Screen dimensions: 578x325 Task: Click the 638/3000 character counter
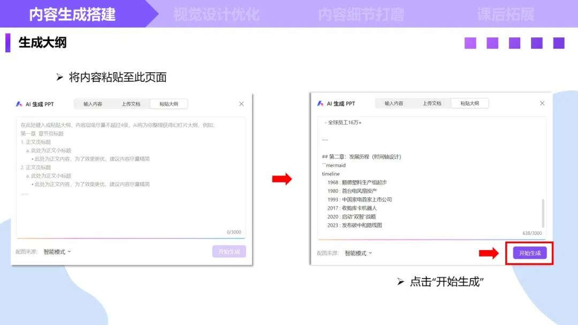[532, 234]
